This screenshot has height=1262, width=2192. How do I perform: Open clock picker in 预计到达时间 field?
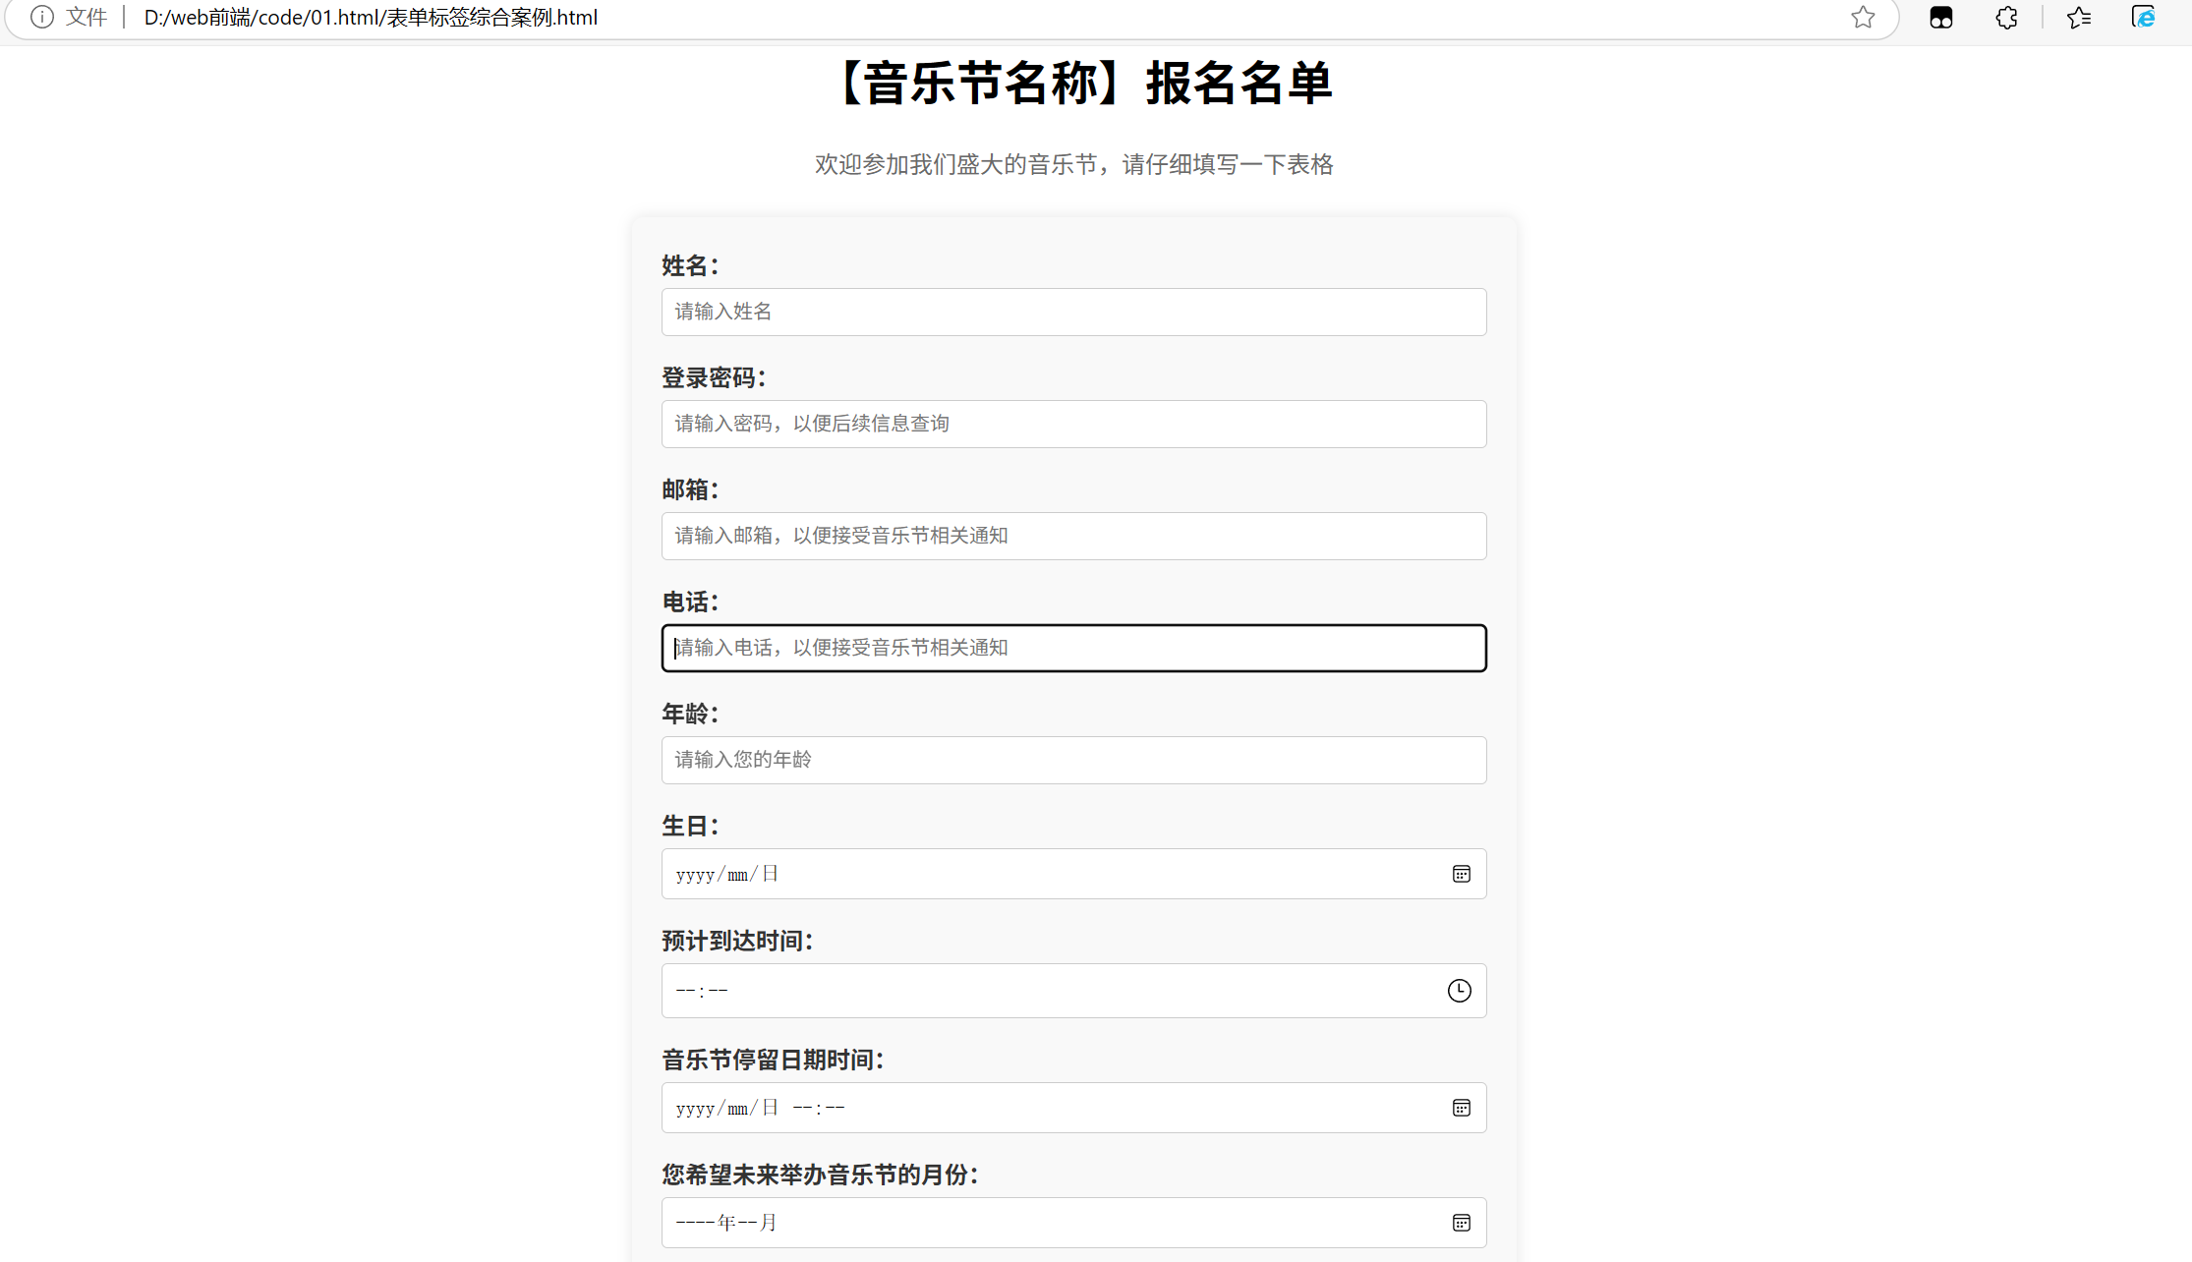[x=1459, y=990]
